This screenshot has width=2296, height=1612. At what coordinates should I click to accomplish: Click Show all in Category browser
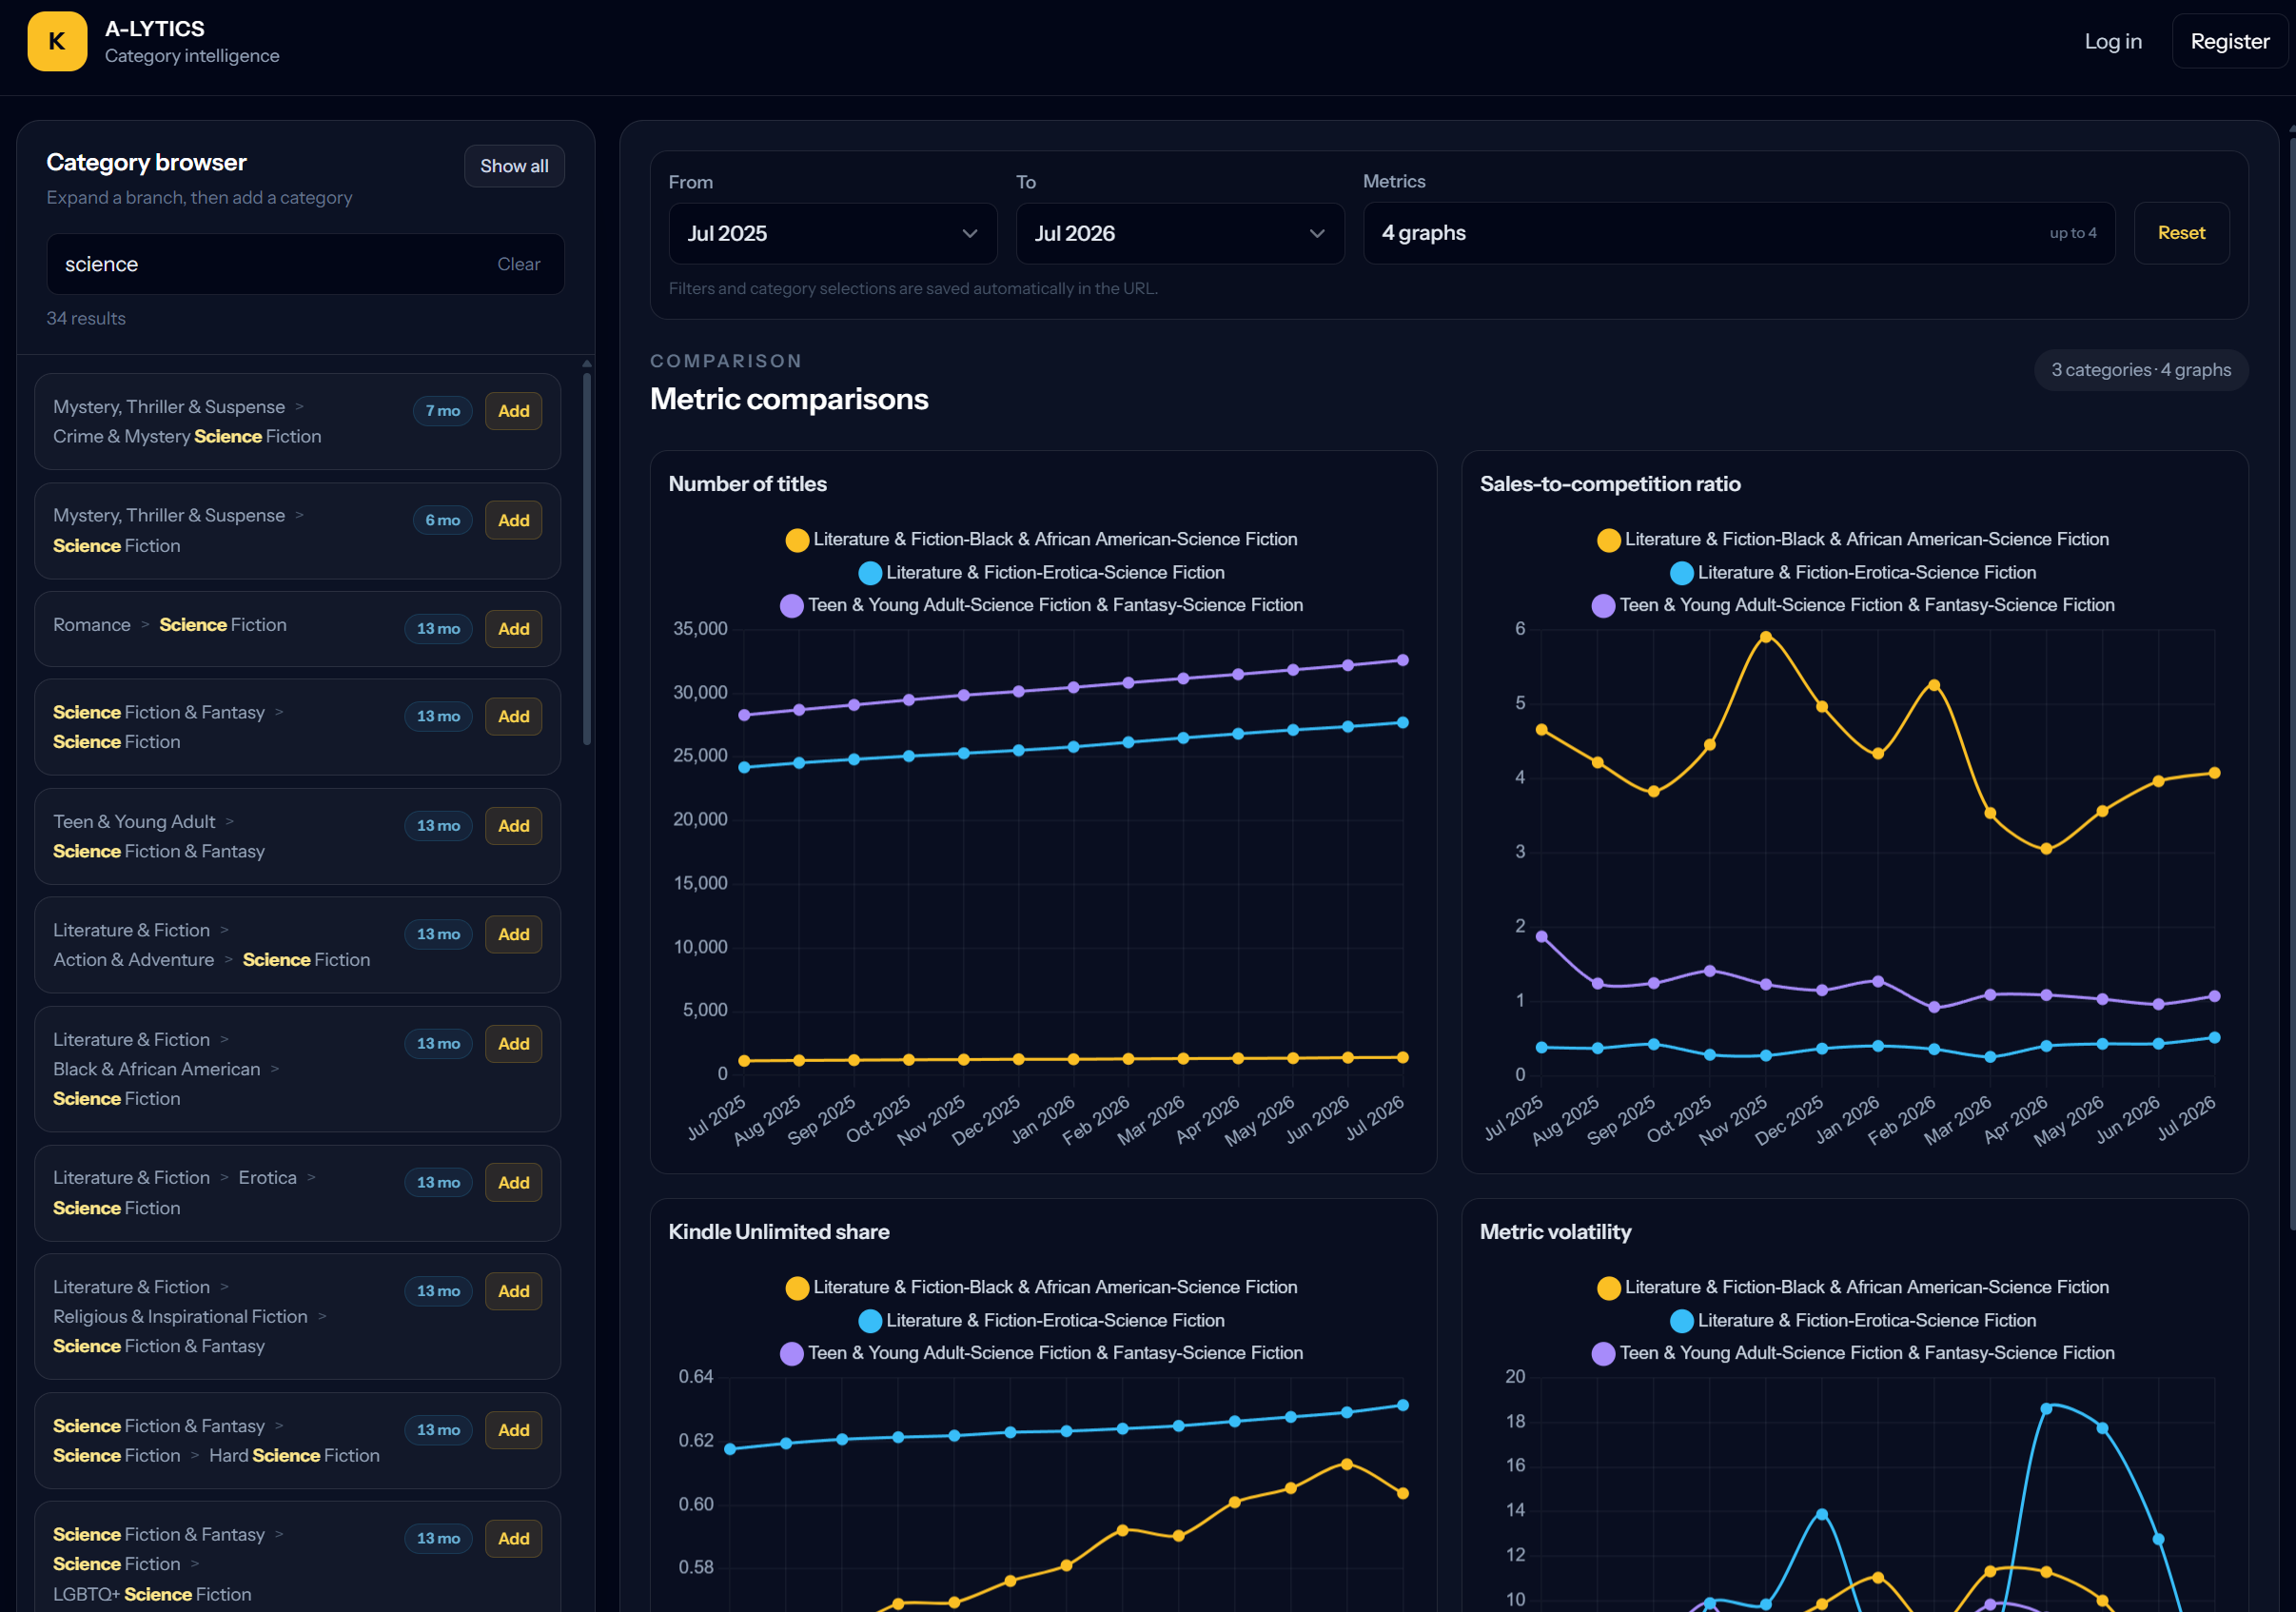(x=514, y=166)
